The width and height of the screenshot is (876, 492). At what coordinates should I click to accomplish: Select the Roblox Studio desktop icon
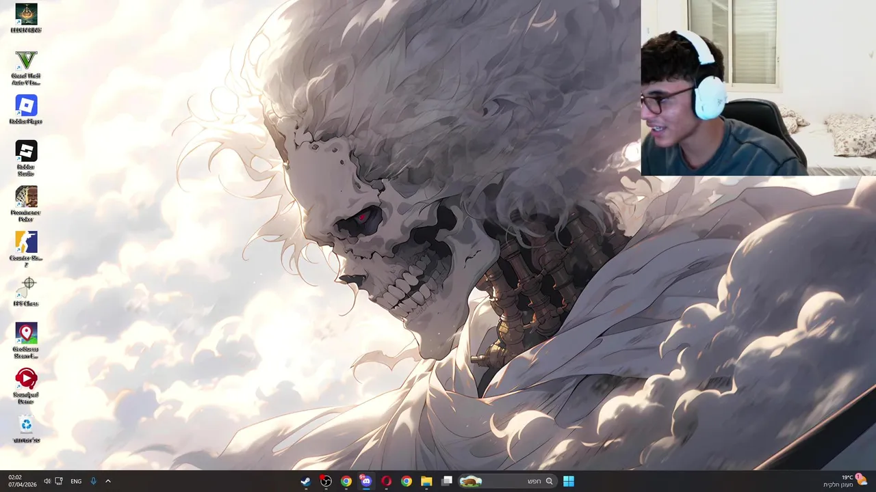pos(26,159)
